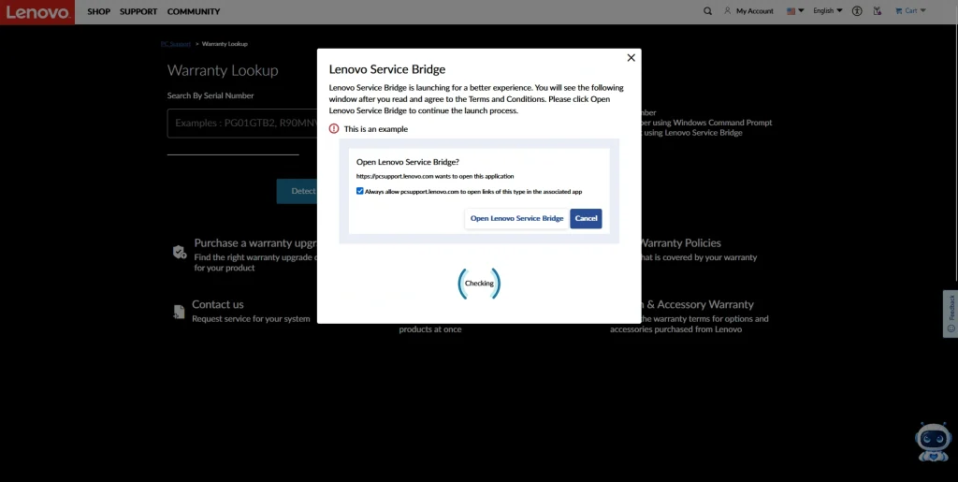This screenshot has height=482, width=958.
Task: Open the SHOP menu
Action: coord(98,11)
